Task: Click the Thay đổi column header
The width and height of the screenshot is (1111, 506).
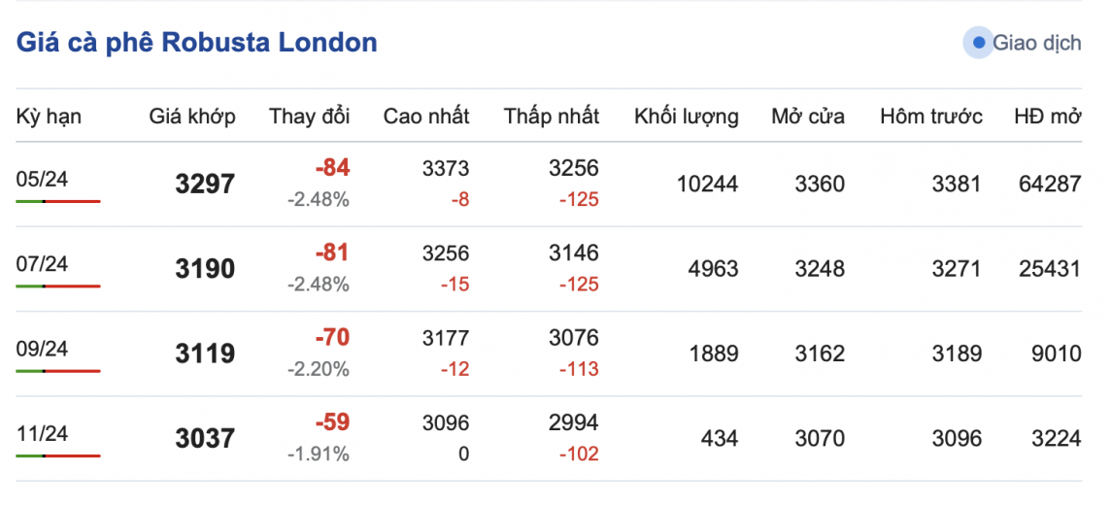Action: click(309, 117)
